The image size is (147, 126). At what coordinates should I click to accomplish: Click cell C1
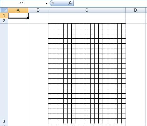point(87,15)
